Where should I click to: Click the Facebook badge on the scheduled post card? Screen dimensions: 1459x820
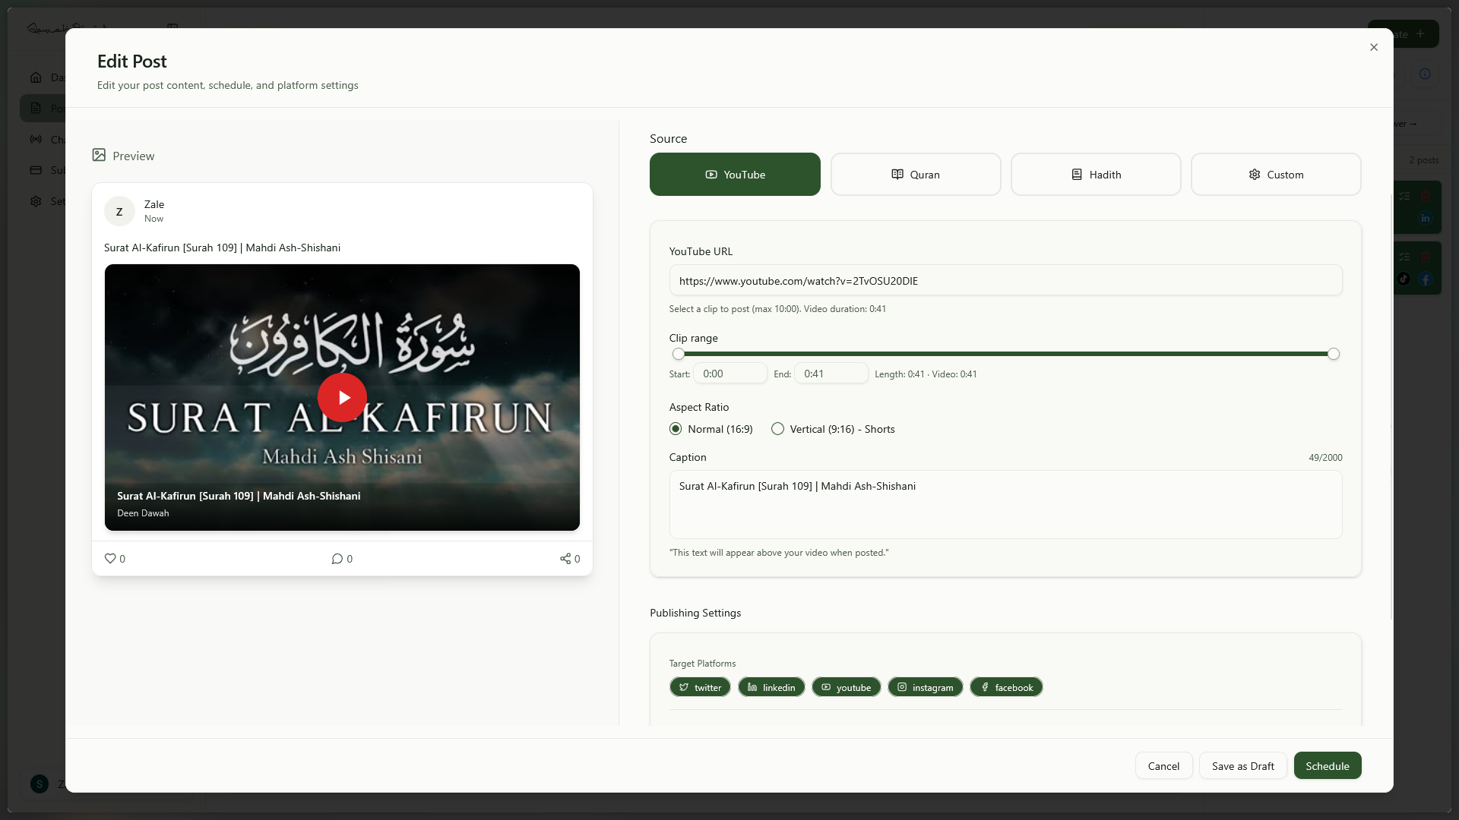(1426, 279)
